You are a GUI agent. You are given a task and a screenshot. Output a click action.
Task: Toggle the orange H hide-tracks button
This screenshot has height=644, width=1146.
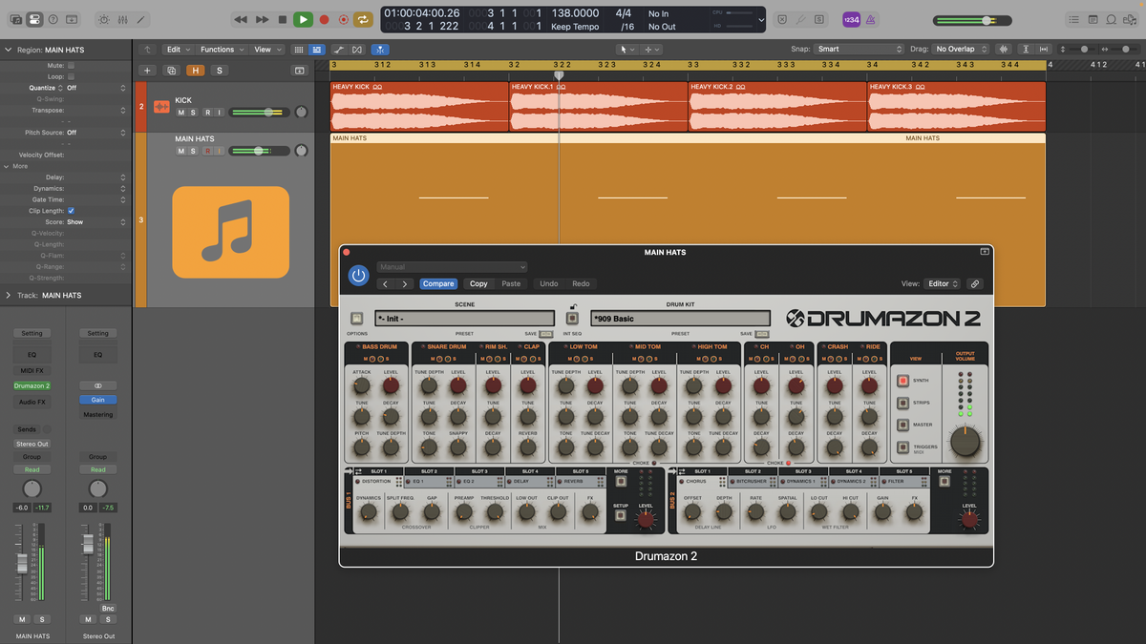(196, 70)
